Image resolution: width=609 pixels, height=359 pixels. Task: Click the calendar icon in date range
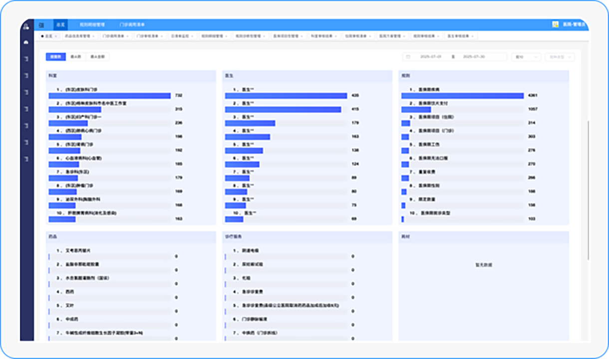pos(408,57)
